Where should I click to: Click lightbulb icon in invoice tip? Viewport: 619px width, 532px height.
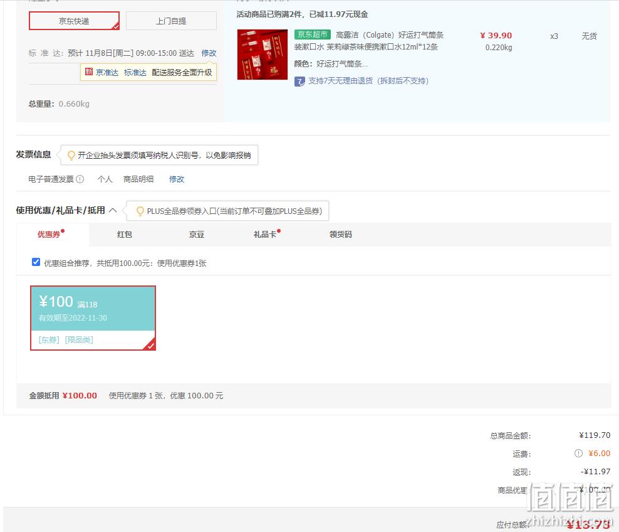(x=71, y=156)
